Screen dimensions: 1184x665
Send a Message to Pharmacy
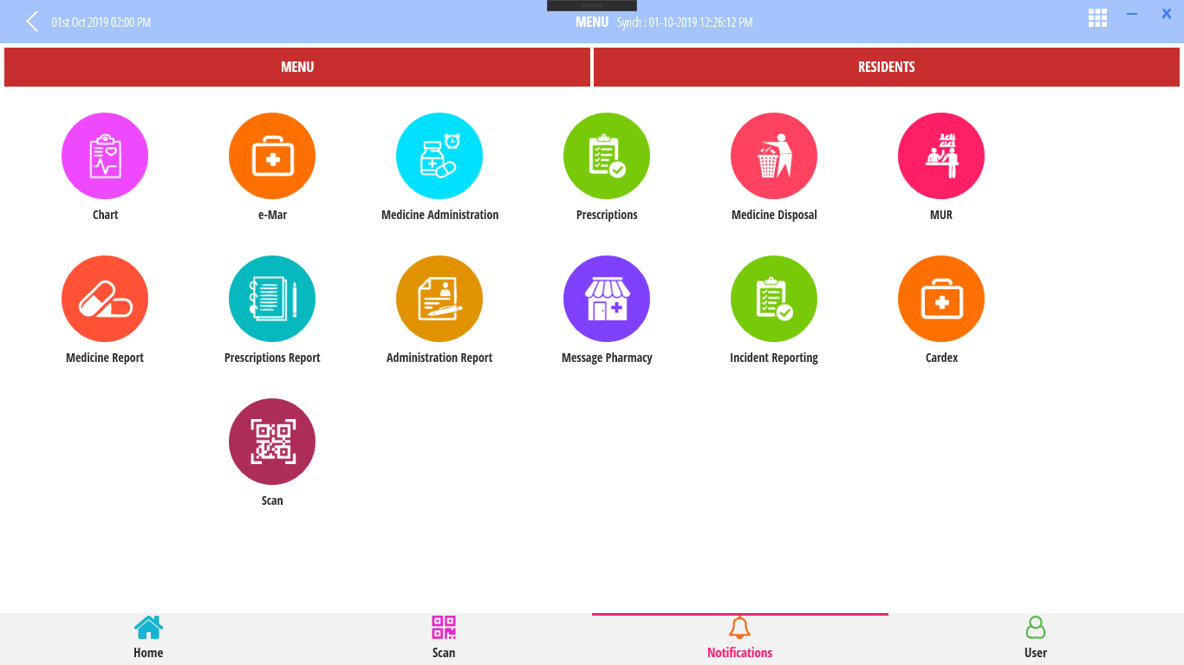[x=607, y=299]
